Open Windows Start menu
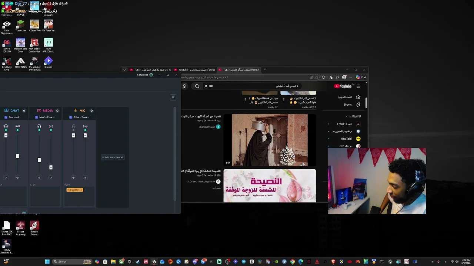 [47, 262]
